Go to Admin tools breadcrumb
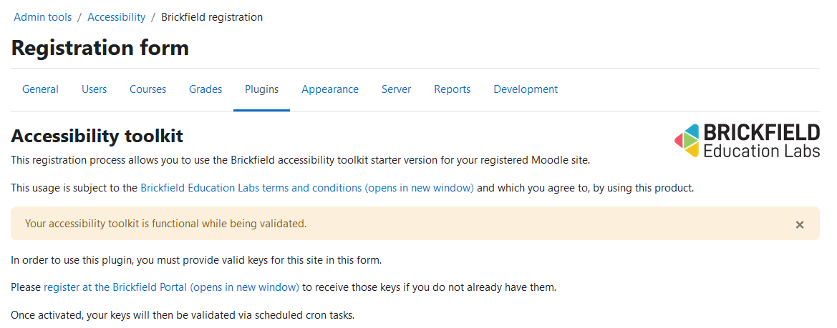837x328 pixels. [43, 17]
